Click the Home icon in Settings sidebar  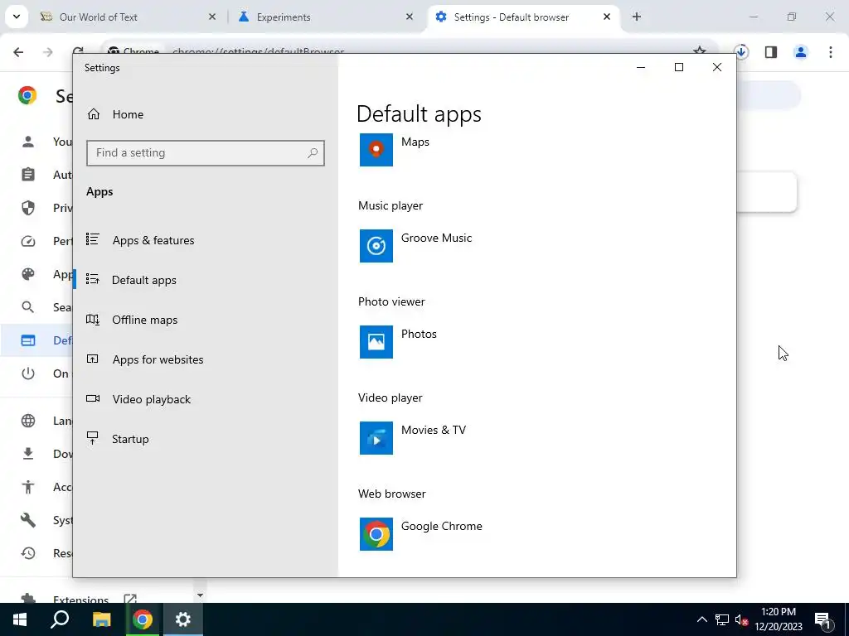(94, 114)
